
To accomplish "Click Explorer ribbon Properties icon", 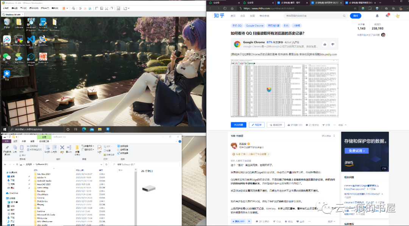I will coord(99,149).
